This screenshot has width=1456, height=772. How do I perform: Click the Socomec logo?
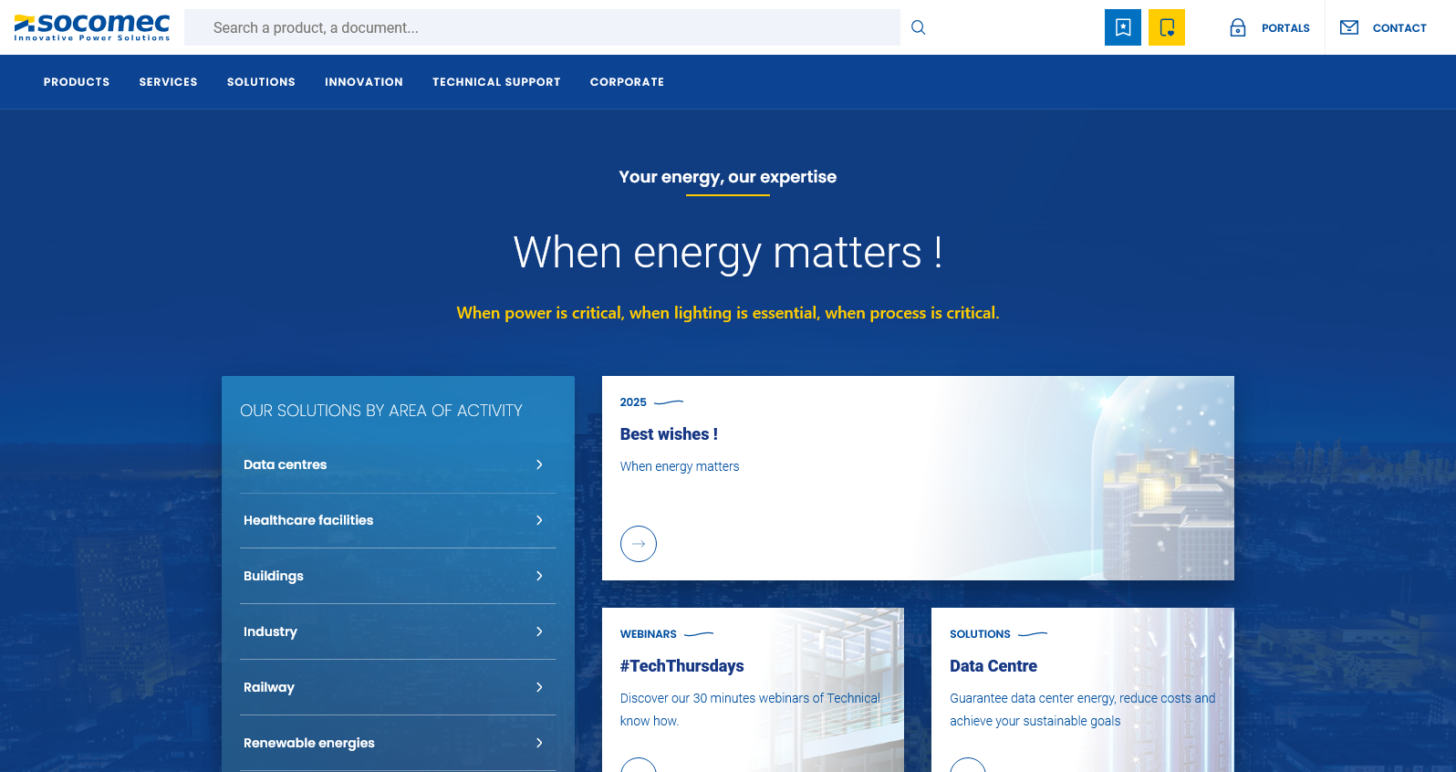92,27
